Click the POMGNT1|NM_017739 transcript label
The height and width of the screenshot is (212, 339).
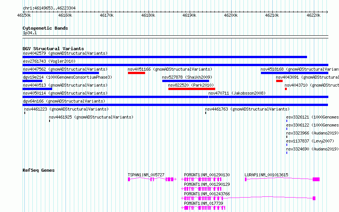203,203
